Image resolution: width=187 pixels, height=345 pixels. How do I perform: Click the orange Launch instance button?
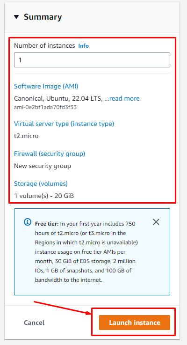pos(135,323)
